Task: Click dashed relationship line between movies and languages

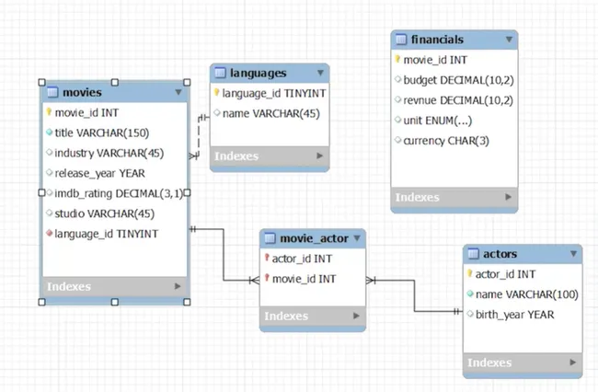Action: tap(199, 136)
